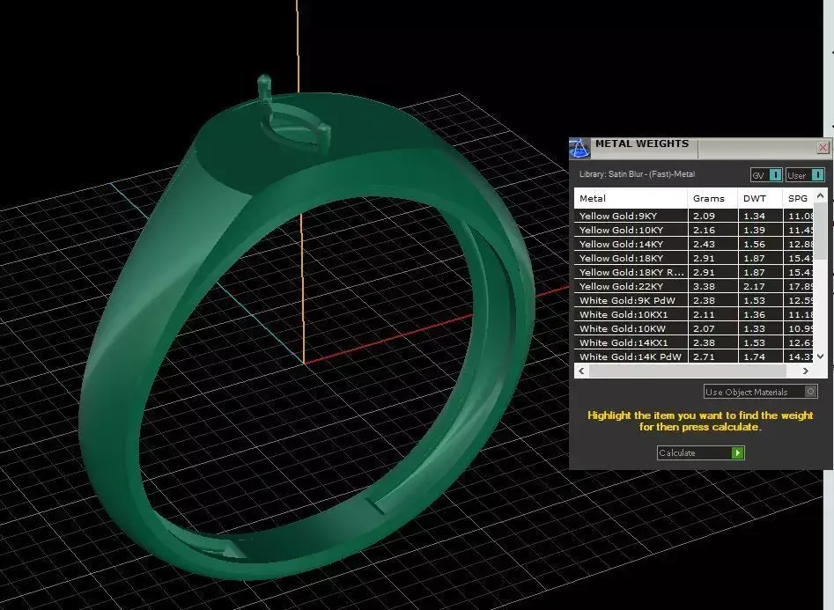Select the White Gold:9K PdW row

[694, 300]
